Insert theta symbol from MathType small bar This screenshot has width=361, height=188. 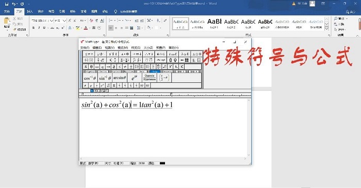pyautogui.click(x=91, y=67)
